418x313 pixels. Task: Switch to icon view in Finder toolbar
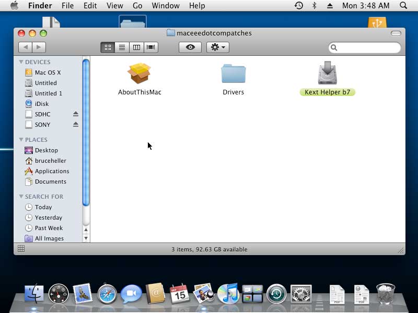click(x=108, y=47)
